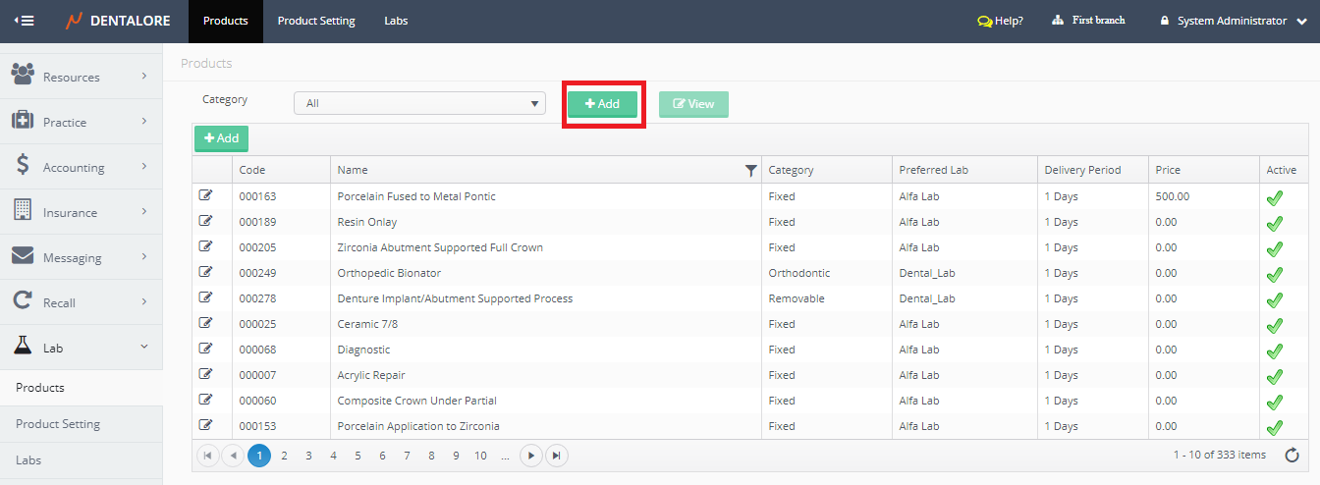The height and width of the screenshot is (485, 1320).
Task: Go to the last page of products
Action: pos(556,456)
